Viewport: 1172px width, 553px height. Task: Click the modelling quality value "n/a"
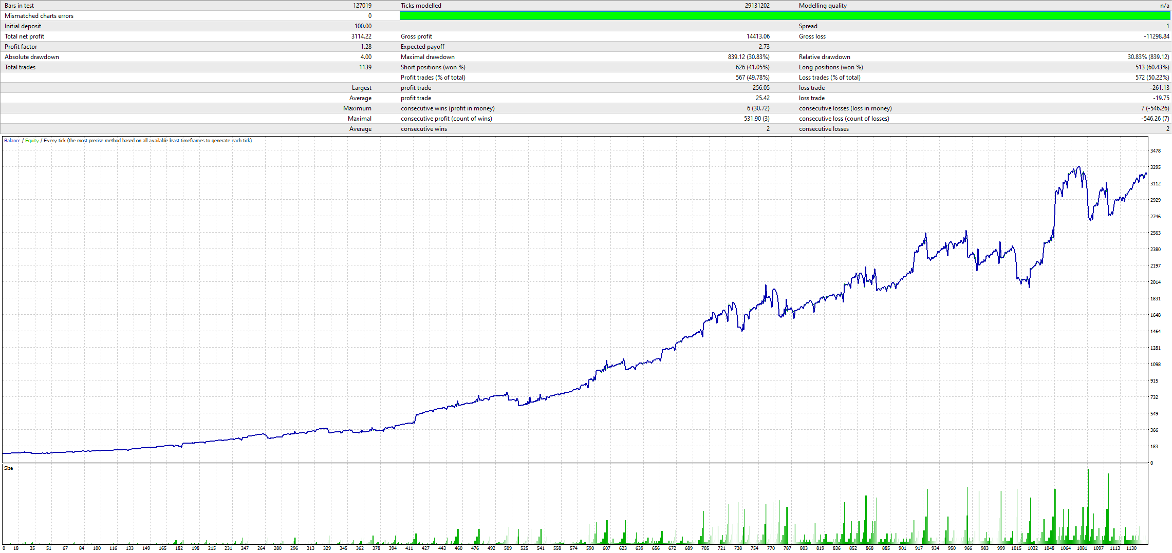[x=1164, y=6]
